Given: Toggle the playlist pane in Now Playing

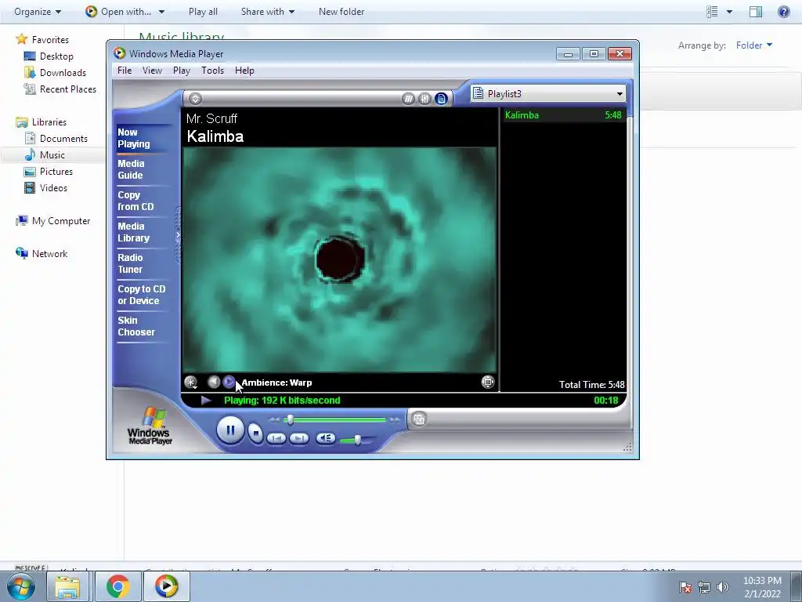Looking at the screenshot, I should (441, 99).
